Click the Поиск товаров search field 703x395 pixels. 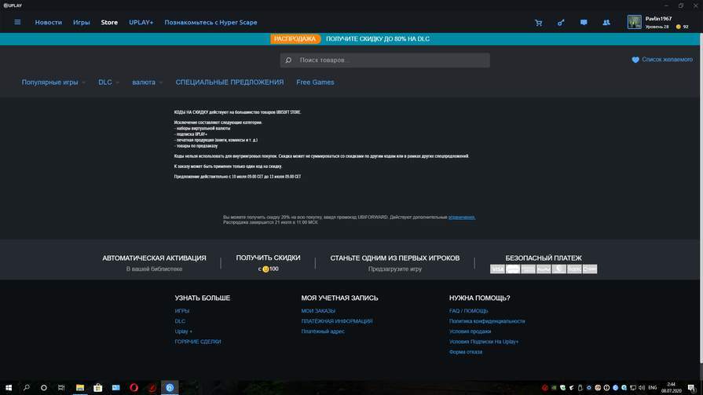390,60
